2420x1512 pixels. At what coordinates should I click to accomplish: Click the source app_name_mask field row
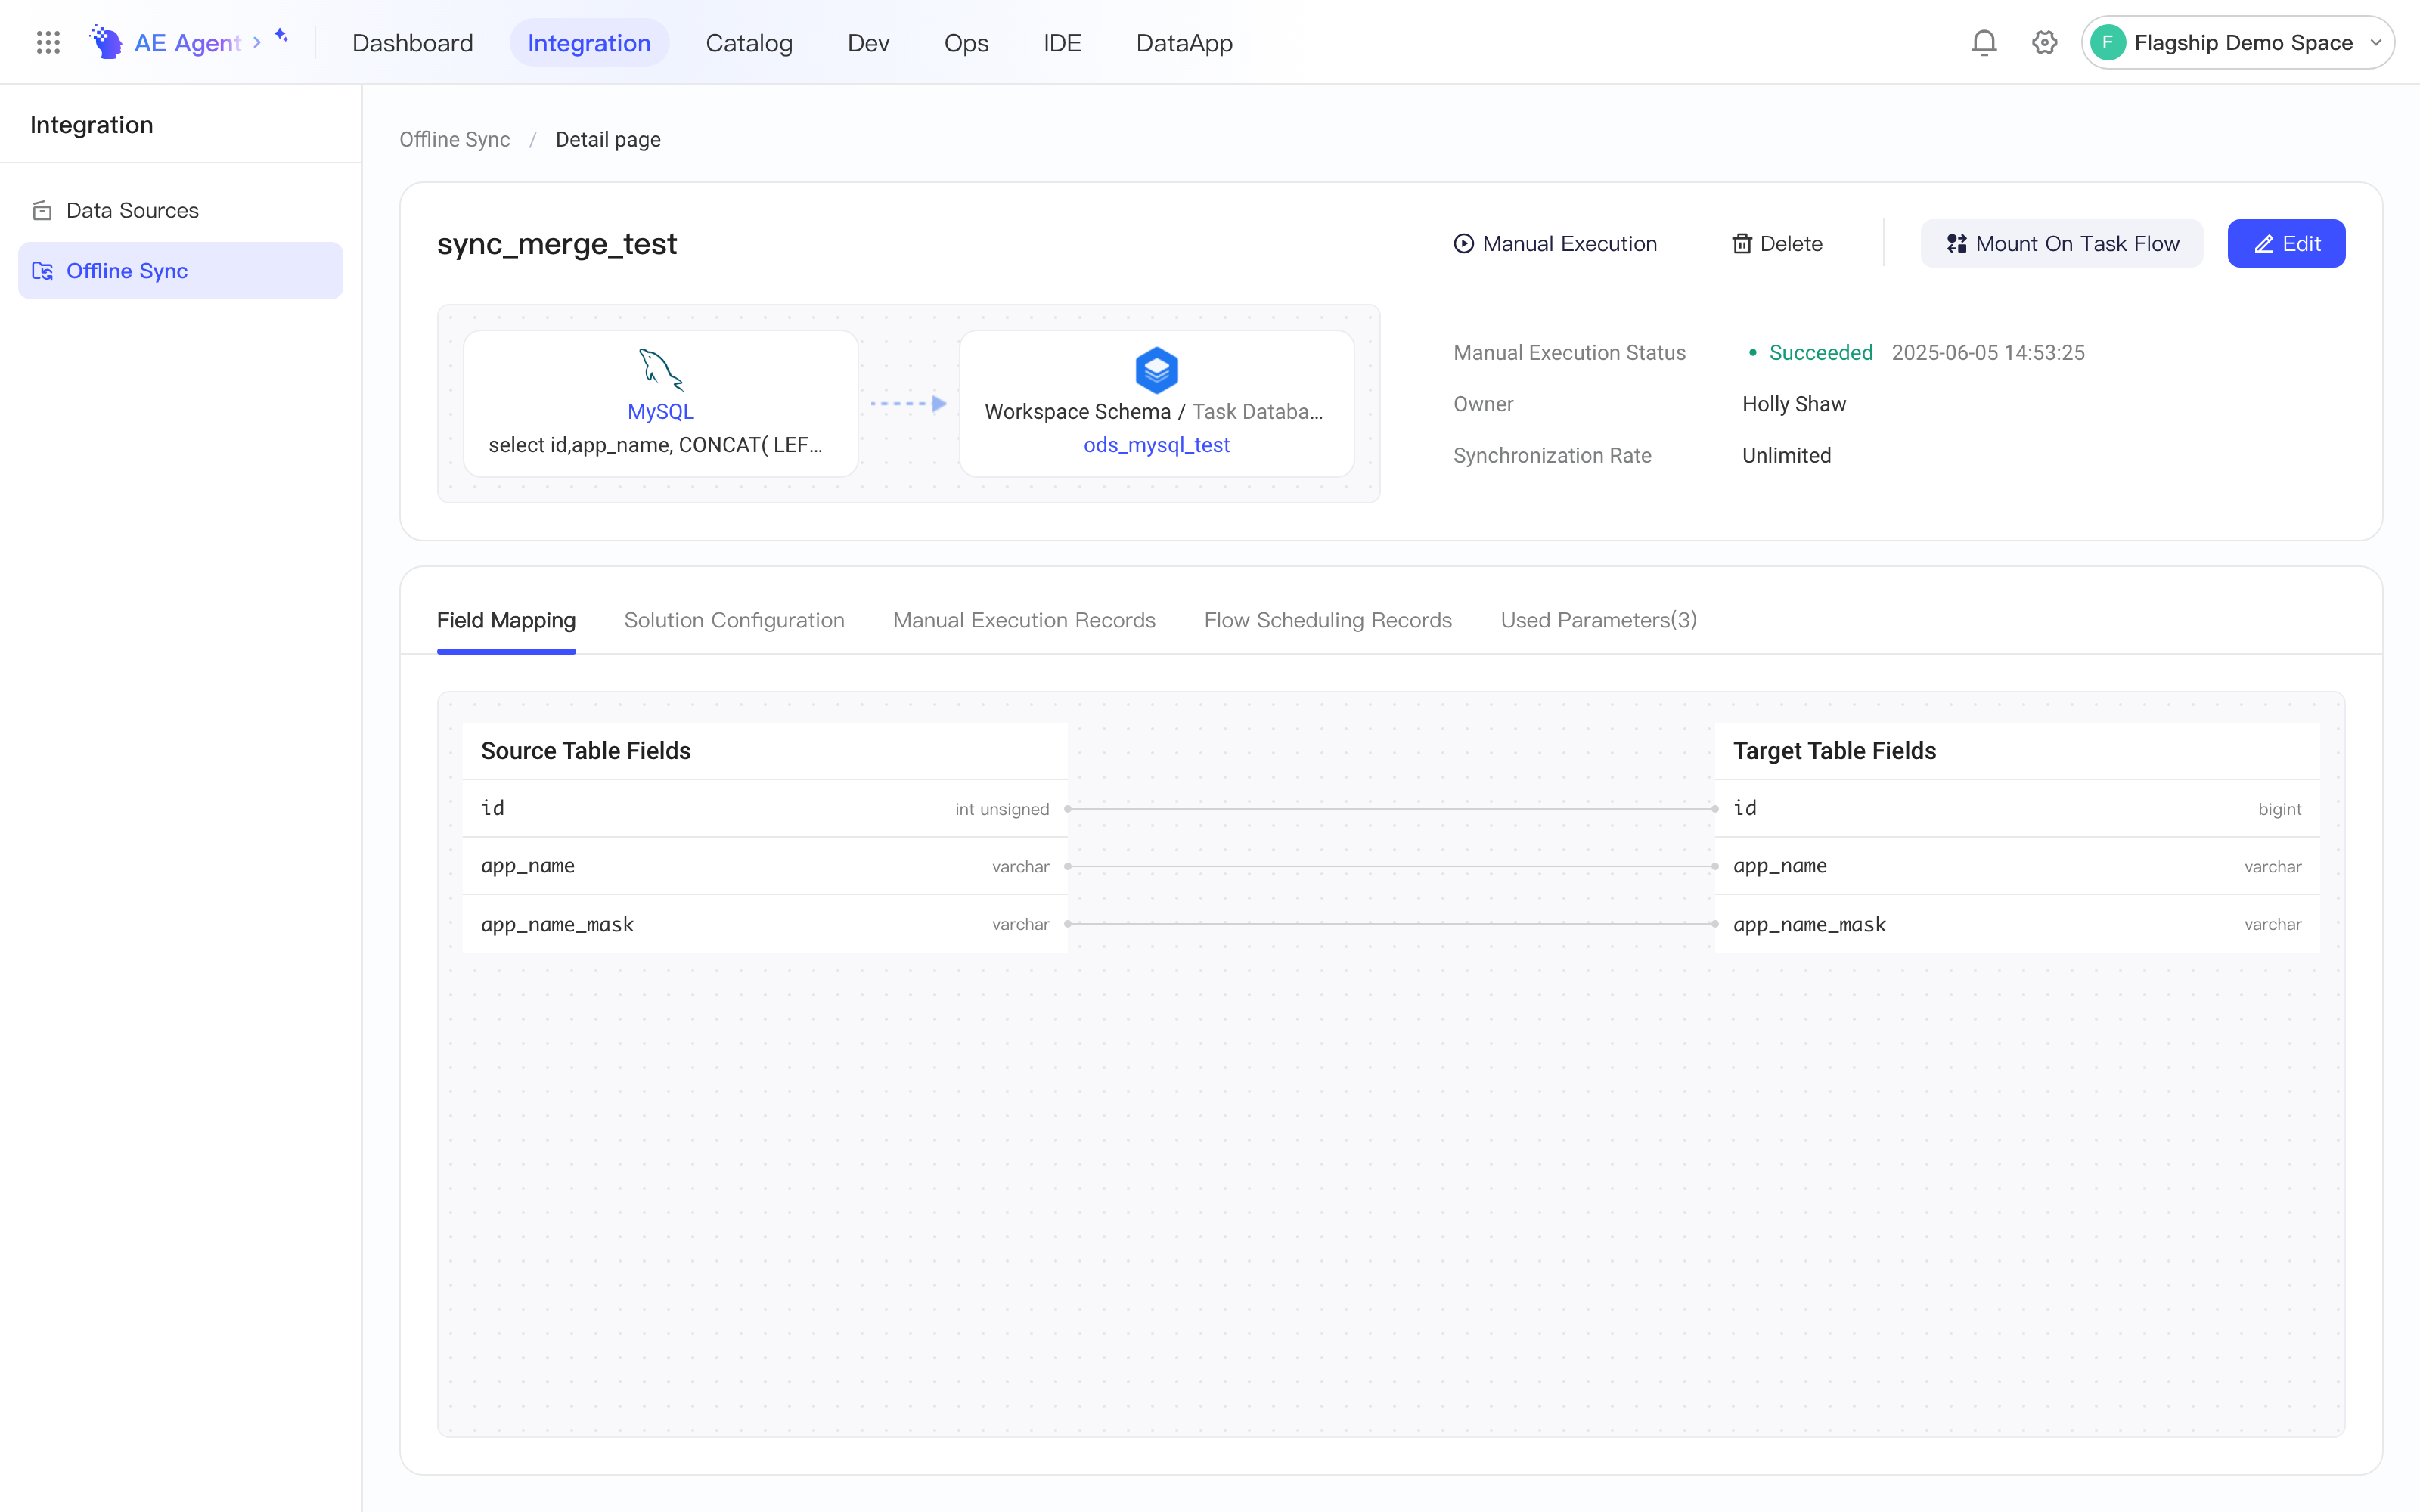pos(765,924)
